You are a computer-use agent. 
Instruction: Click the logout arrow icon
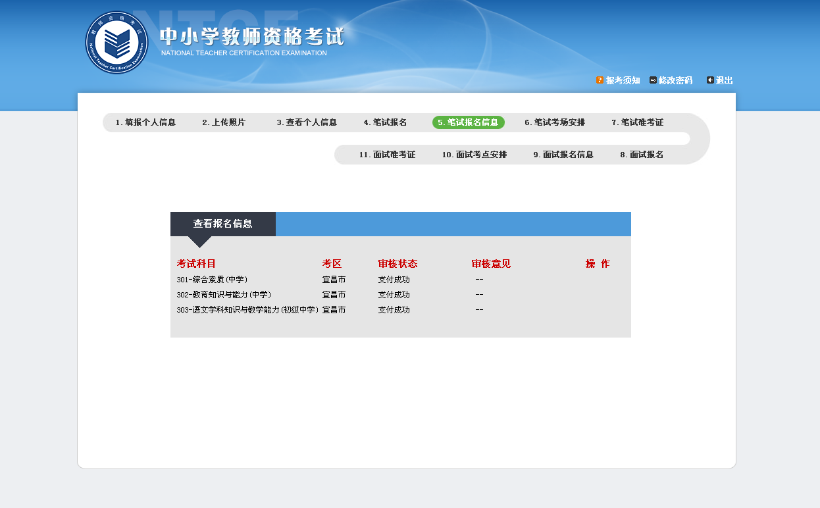710,80
